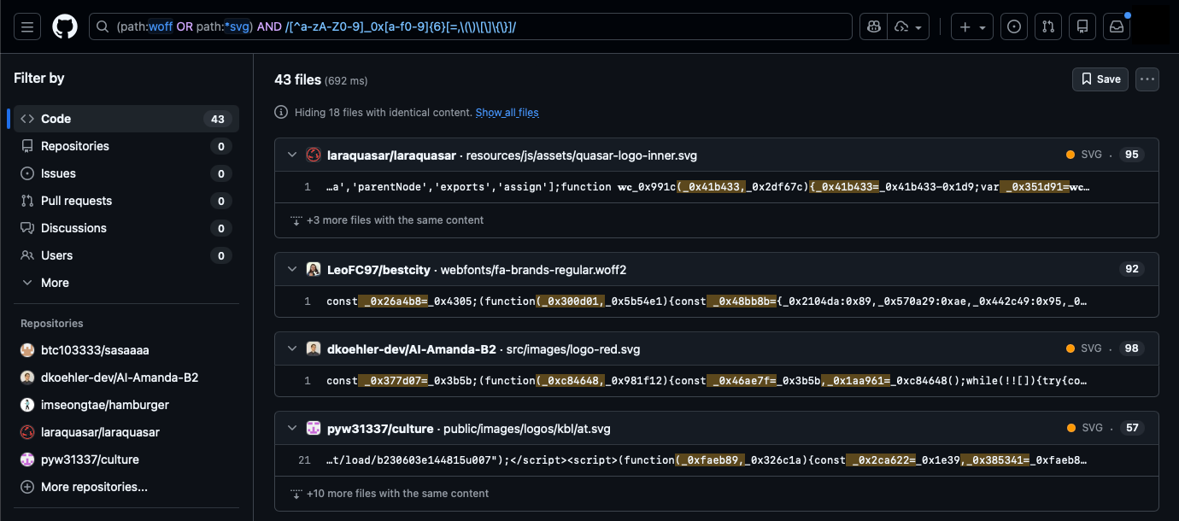Select the Pull requests filter

point(126,201)
